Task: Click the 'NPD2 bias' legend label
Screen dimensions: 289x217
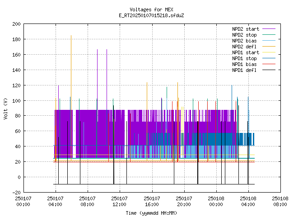Action: pos(244,41)
